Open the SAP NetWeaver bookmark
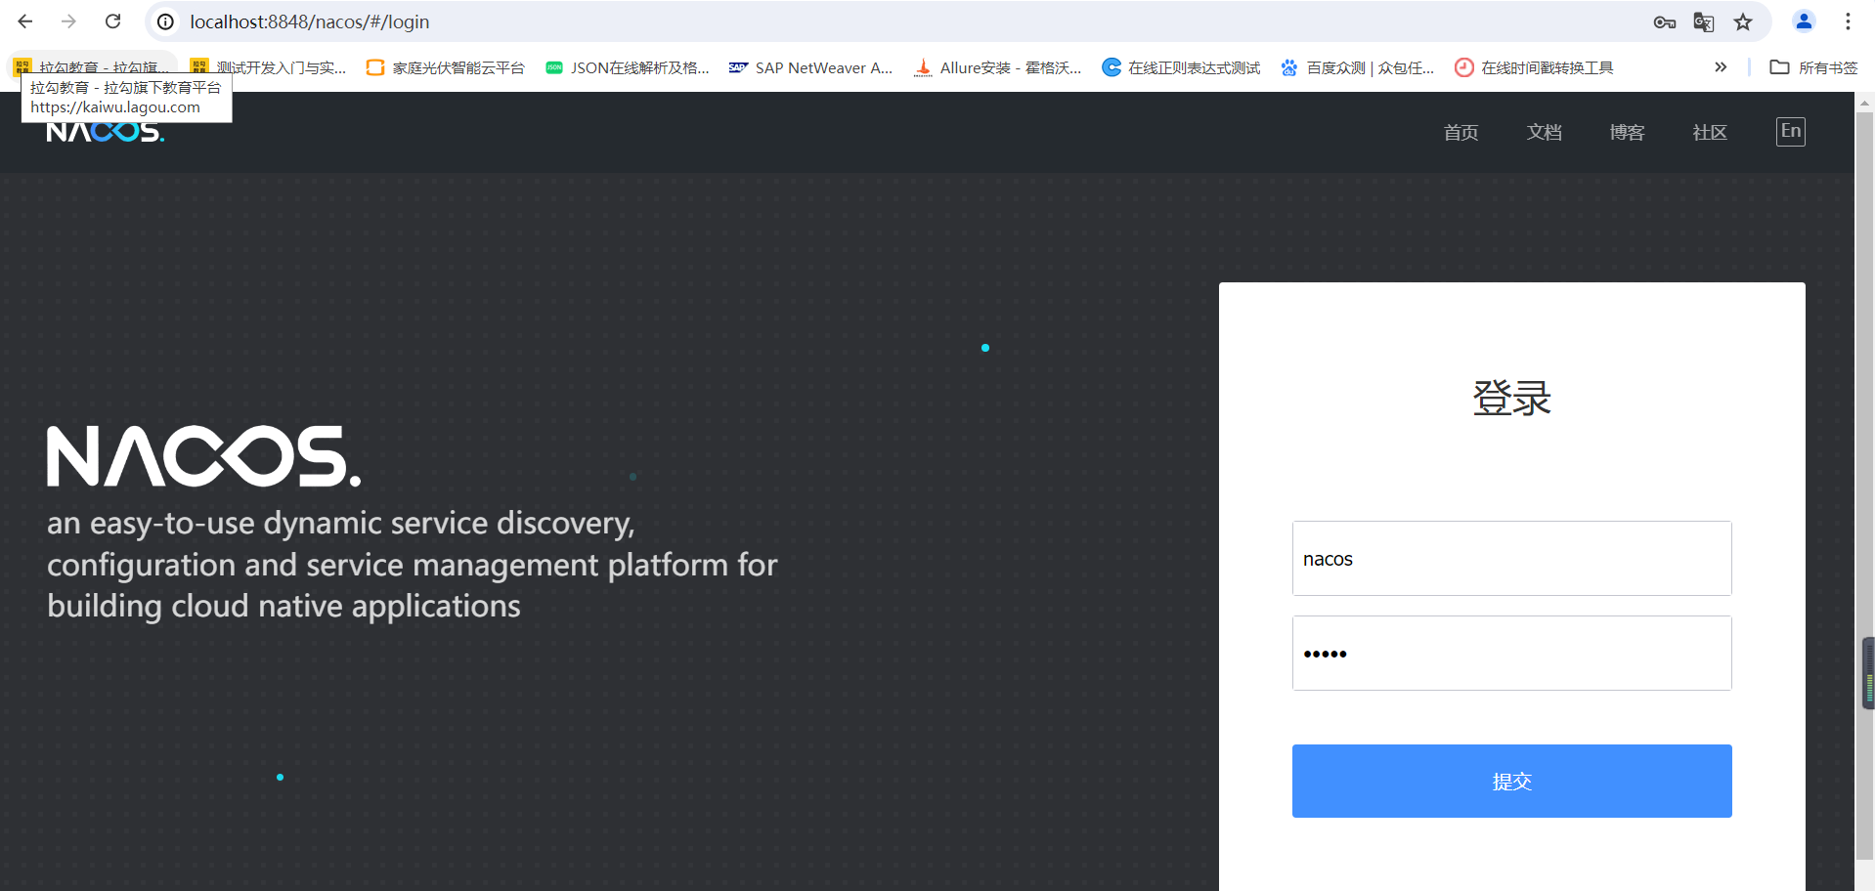This screenshot has width=1875, height=891. tap(811, 67)
